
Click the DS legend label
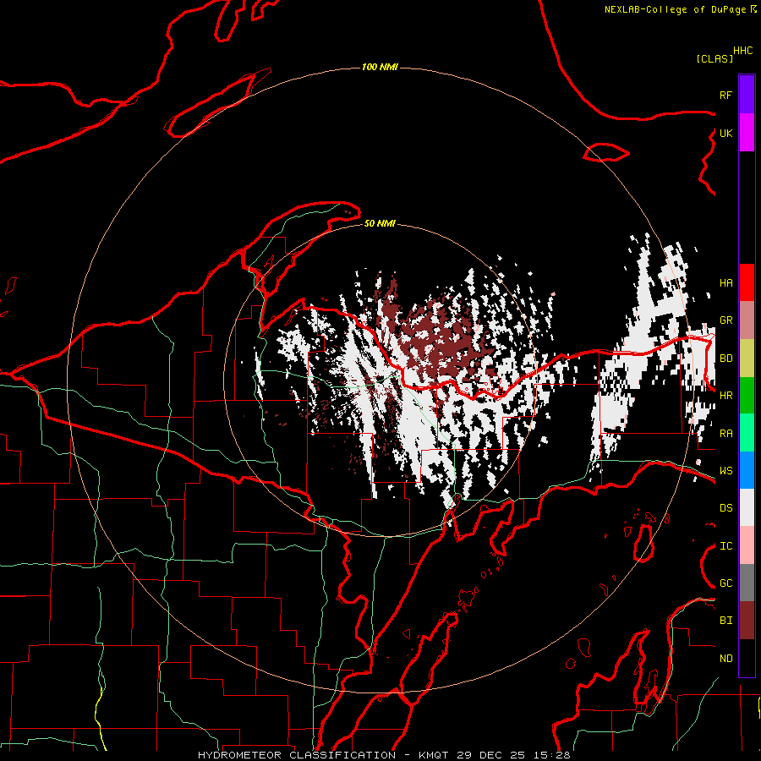click(725, 508)
